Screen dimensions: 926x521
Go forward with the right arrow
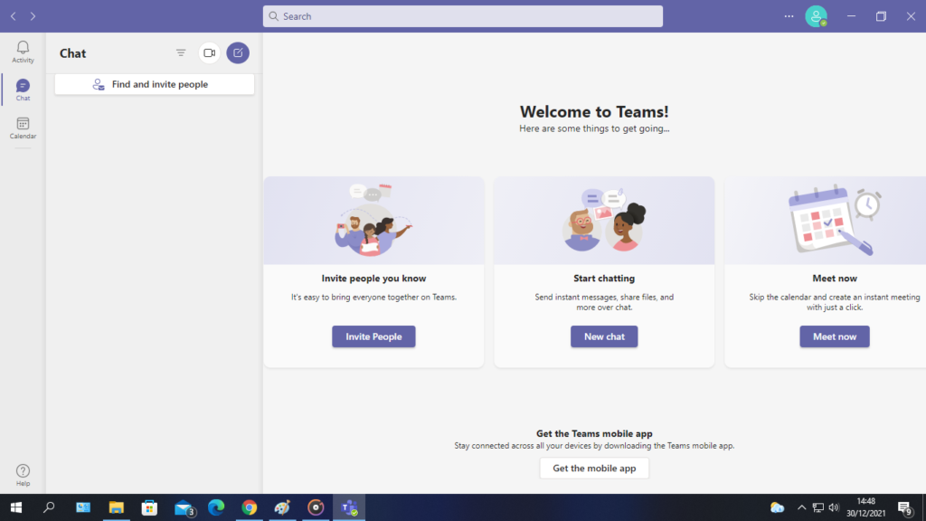[x=33, y=16]
